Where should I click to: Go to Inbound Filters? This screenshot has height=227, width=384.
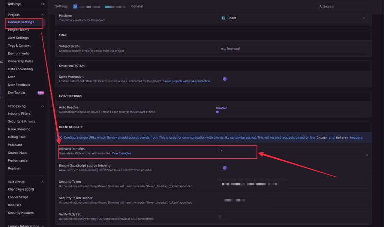[x=19, y=113]
